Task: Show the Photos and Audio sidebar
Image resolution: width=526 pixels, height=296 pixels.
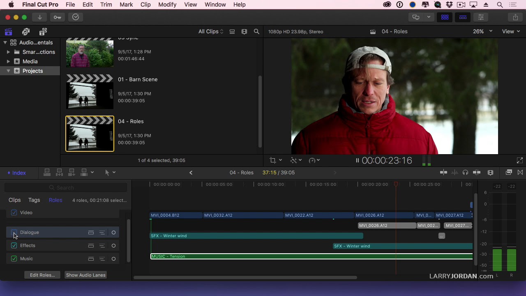Action: tap(26, 32)
